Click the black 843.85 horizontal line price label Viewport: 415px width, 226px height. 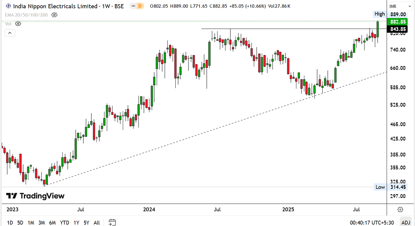398,29
